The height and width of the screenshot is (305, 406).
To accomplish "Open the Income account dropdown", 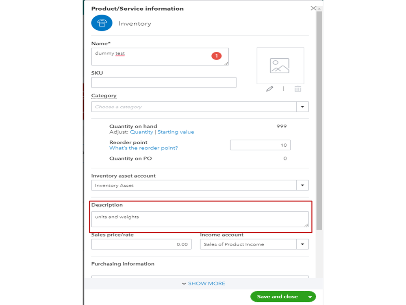I will (302, 244).
